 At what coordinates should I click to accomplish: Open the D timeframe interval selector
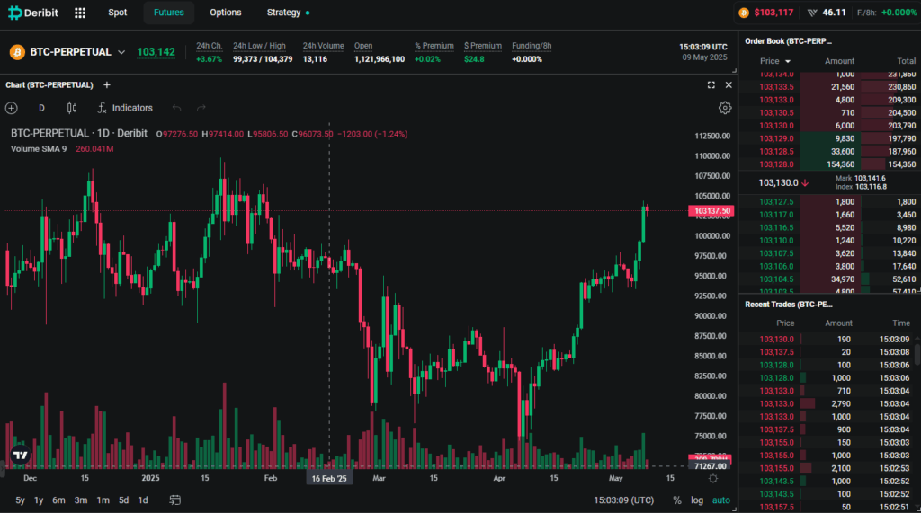tap(41, 108)
